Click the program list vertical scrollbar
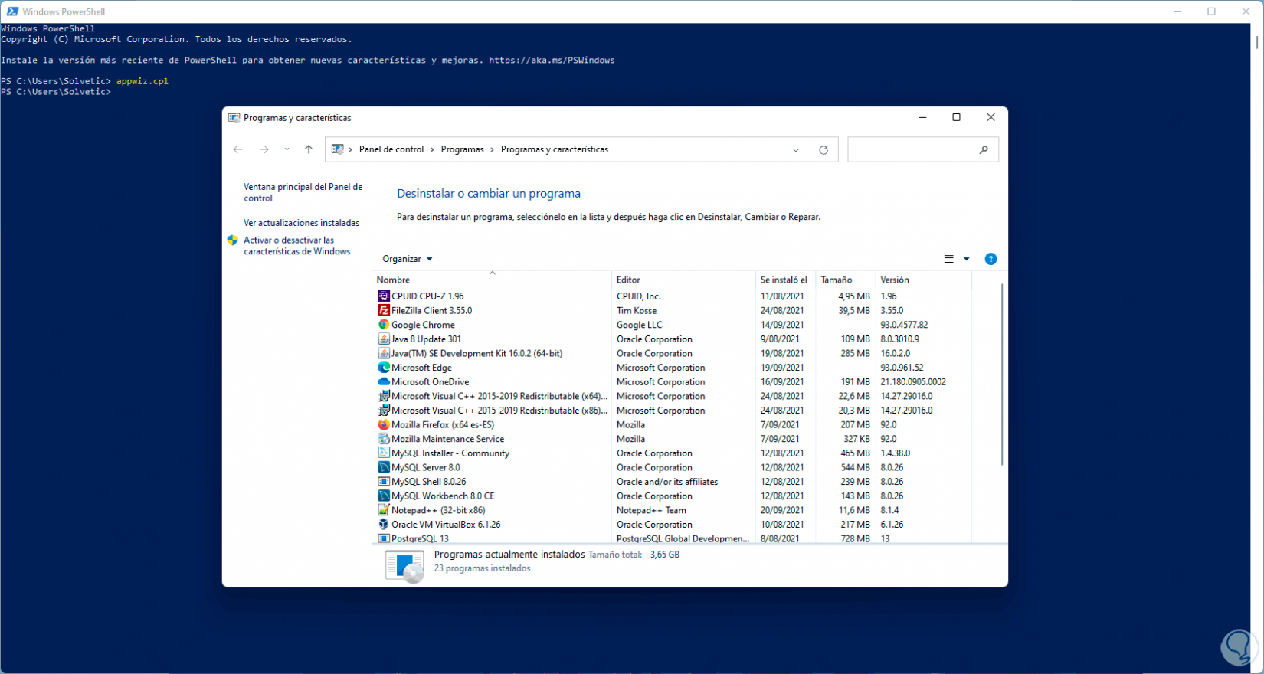1264x674 pixels. (x=1001, y=374)
